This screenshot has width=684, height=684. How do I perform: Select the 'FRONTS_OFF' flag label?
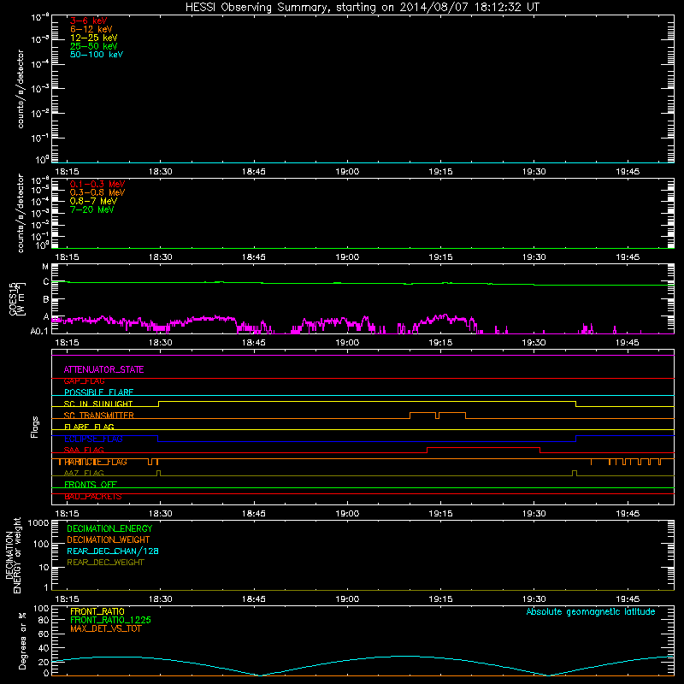(x=91, y=485)
